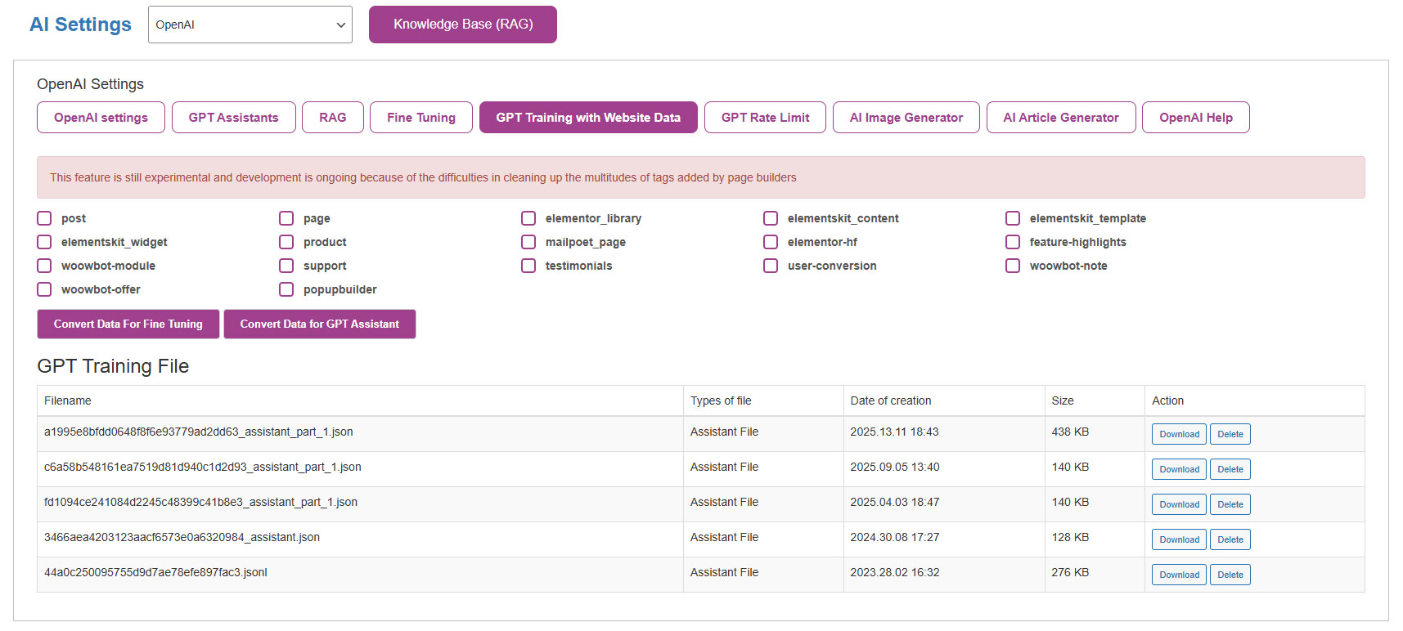Toggle the testimonials checkbox
This screenshot has width=1403, height=631.
coord(528,266)
